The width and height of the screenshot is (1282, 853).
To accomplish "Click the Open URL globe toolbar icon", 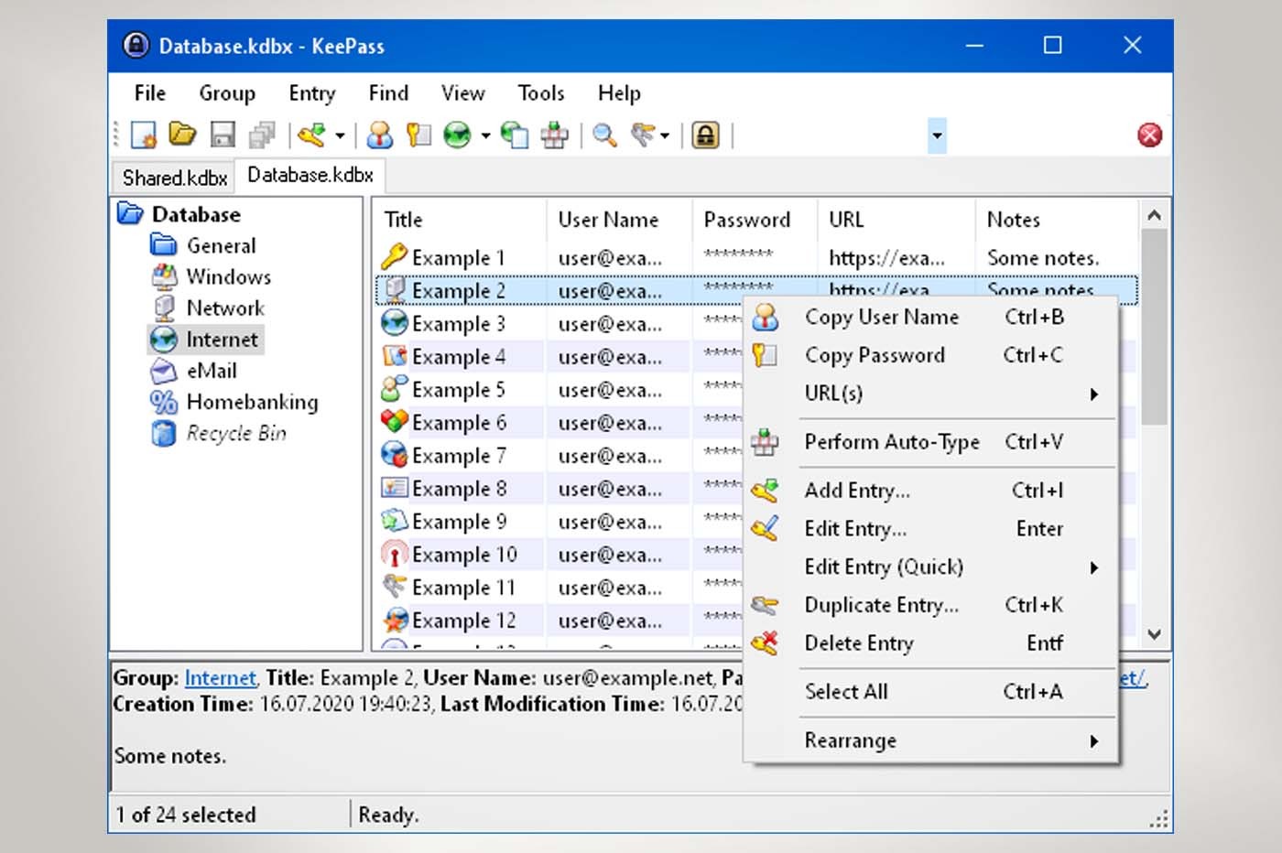I will [x=457, y=135].
